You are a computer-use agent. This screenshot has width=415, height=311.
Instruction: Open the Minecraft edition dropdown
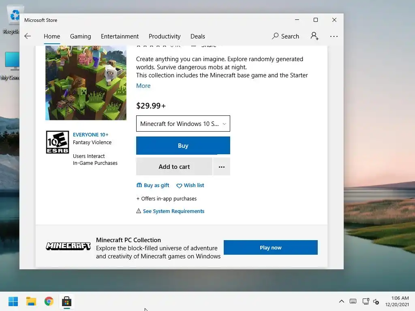[x=183, y=124]
